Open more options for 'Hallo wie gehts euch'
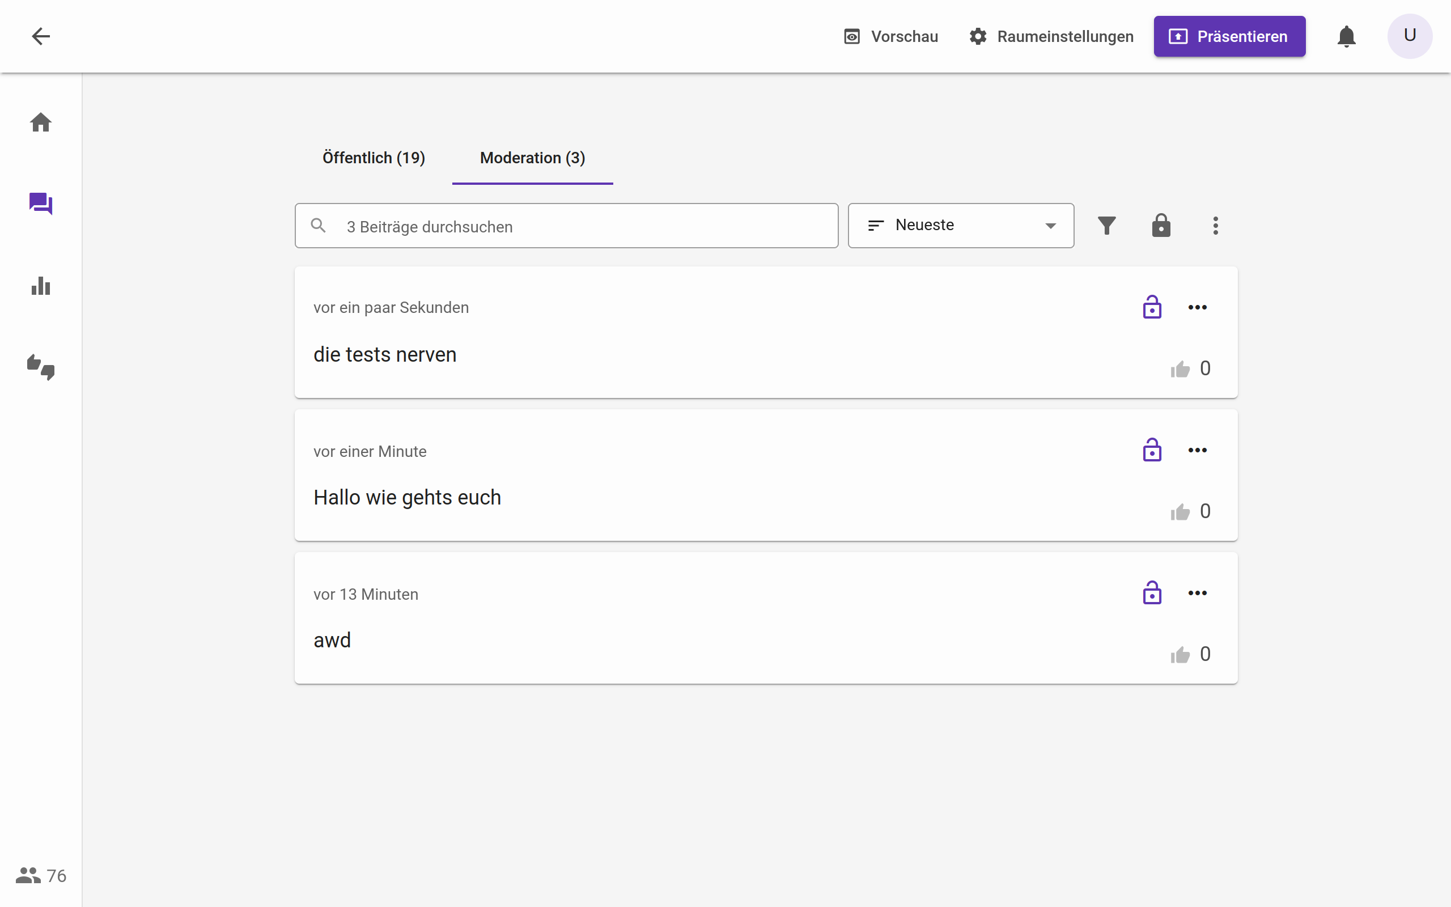The width and height of the screenshot is (1451, 907). (x=1198, y=450)
